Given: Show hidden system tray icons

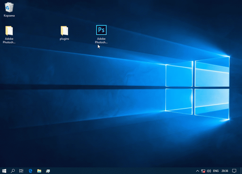Looking at the screenshot, I should point(197,171).
